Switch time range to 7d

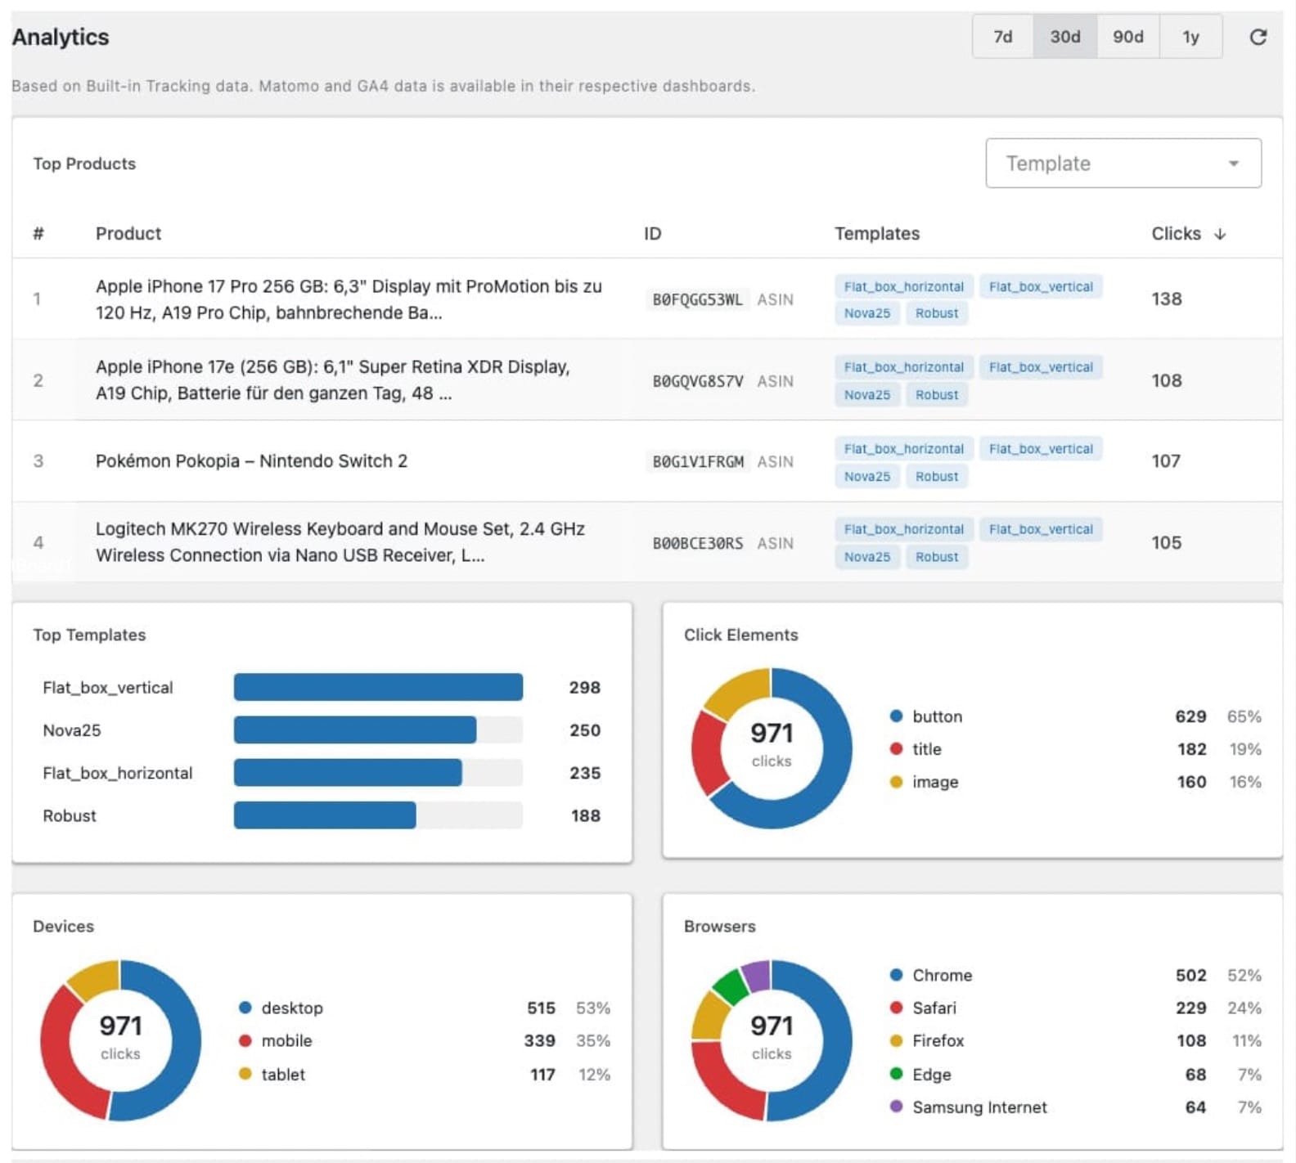[1002, 37]
